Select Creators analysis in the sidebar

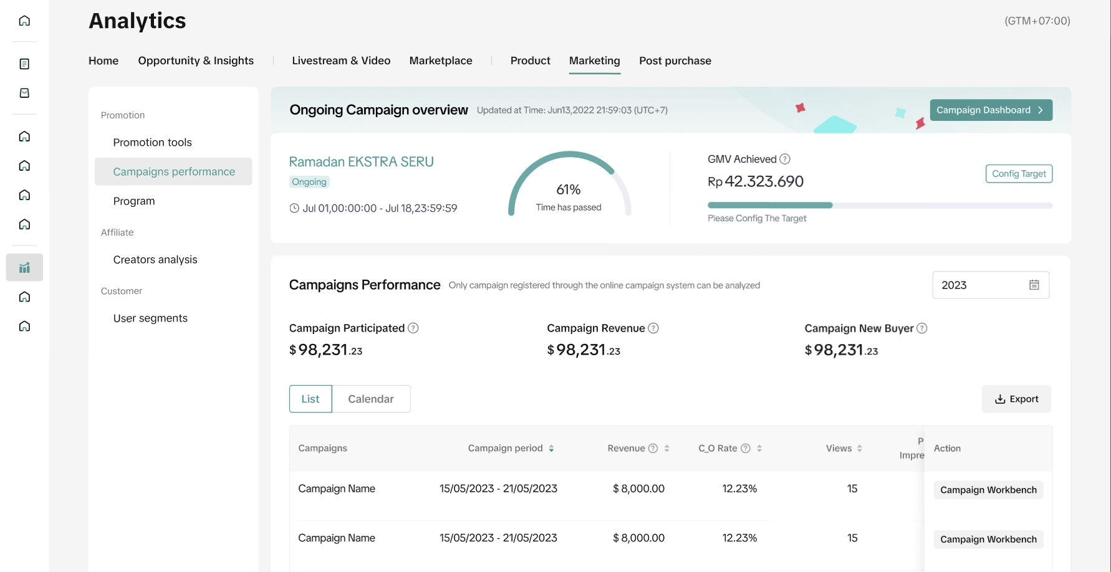pos(155,259)
